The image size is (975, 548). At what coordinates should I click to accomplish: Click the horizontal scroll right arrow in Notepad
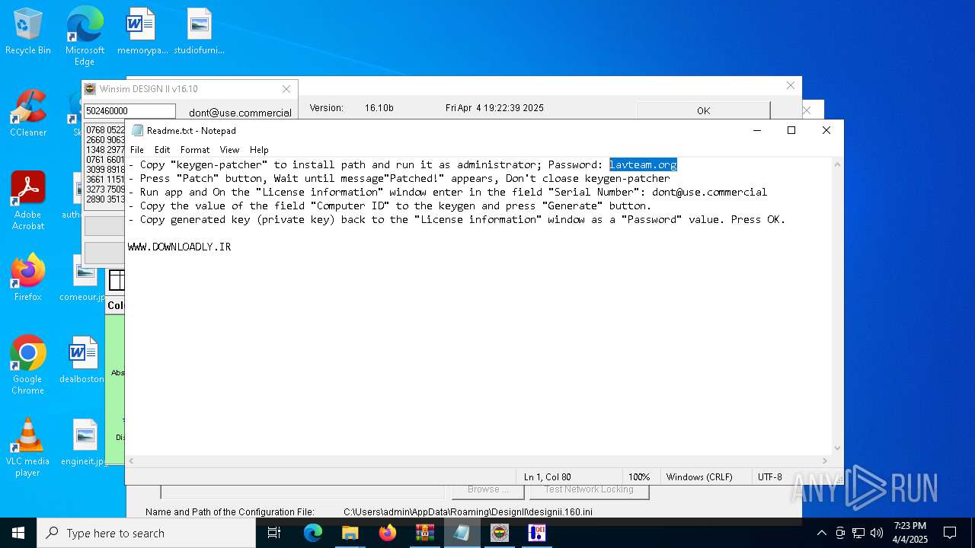[x=825, y=460]
